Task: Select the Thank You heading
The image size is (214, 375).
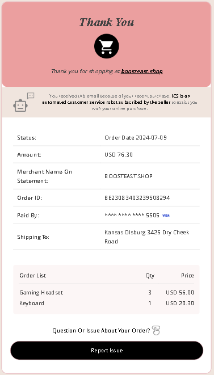Action: coord(107,22)
